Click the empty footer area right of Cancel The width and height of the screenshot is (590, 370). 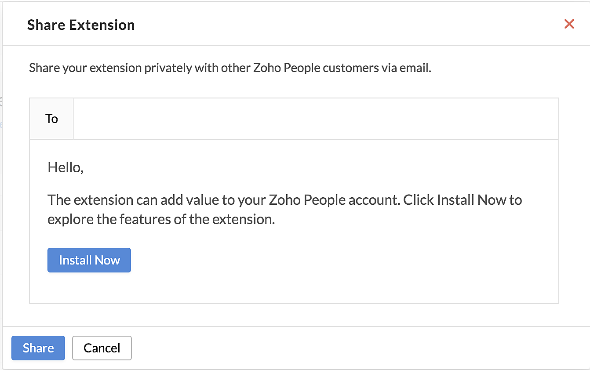click(x=352, y=348)
